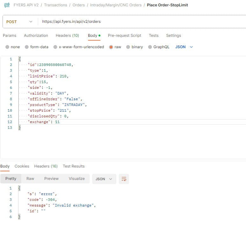
Task: Open the Orders breadcrumb link
Action: click(x=79, y=5)
